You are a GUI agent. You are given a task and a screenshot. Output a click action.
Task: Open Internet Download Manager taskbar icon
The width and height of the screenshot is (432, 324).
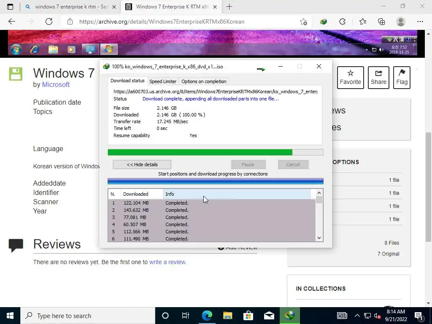pyautogui.click(x=289, y=316)
